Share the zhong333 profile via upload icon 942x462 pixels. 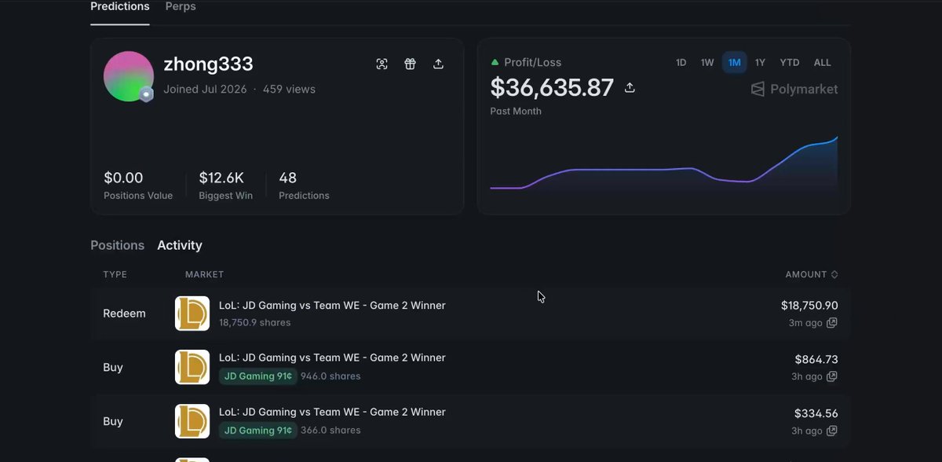point(438,64)
